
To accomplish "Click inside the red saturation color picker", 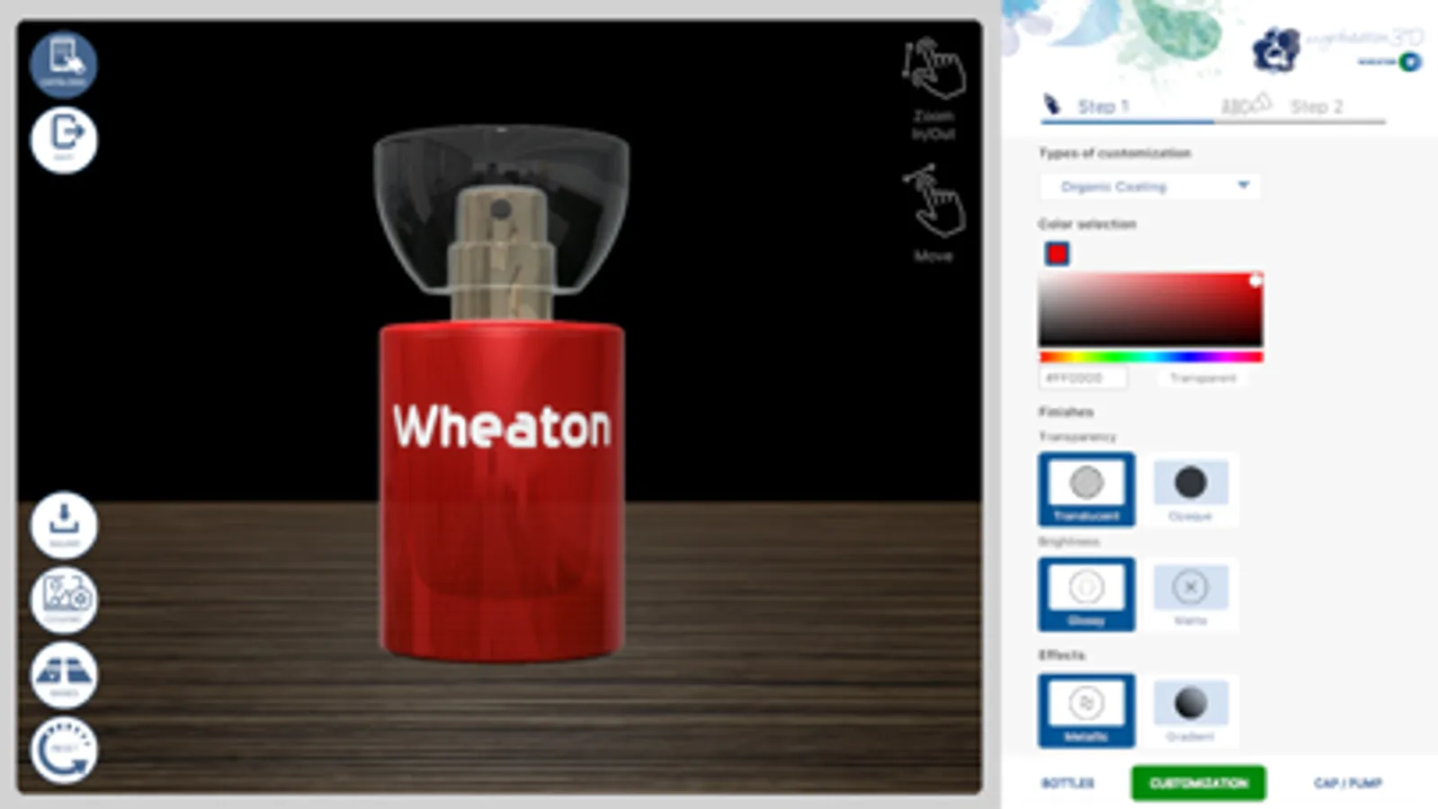I will 1151,308.
